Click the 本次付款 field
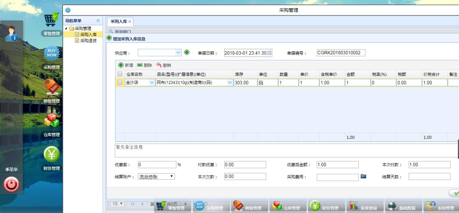 point(429,164)
